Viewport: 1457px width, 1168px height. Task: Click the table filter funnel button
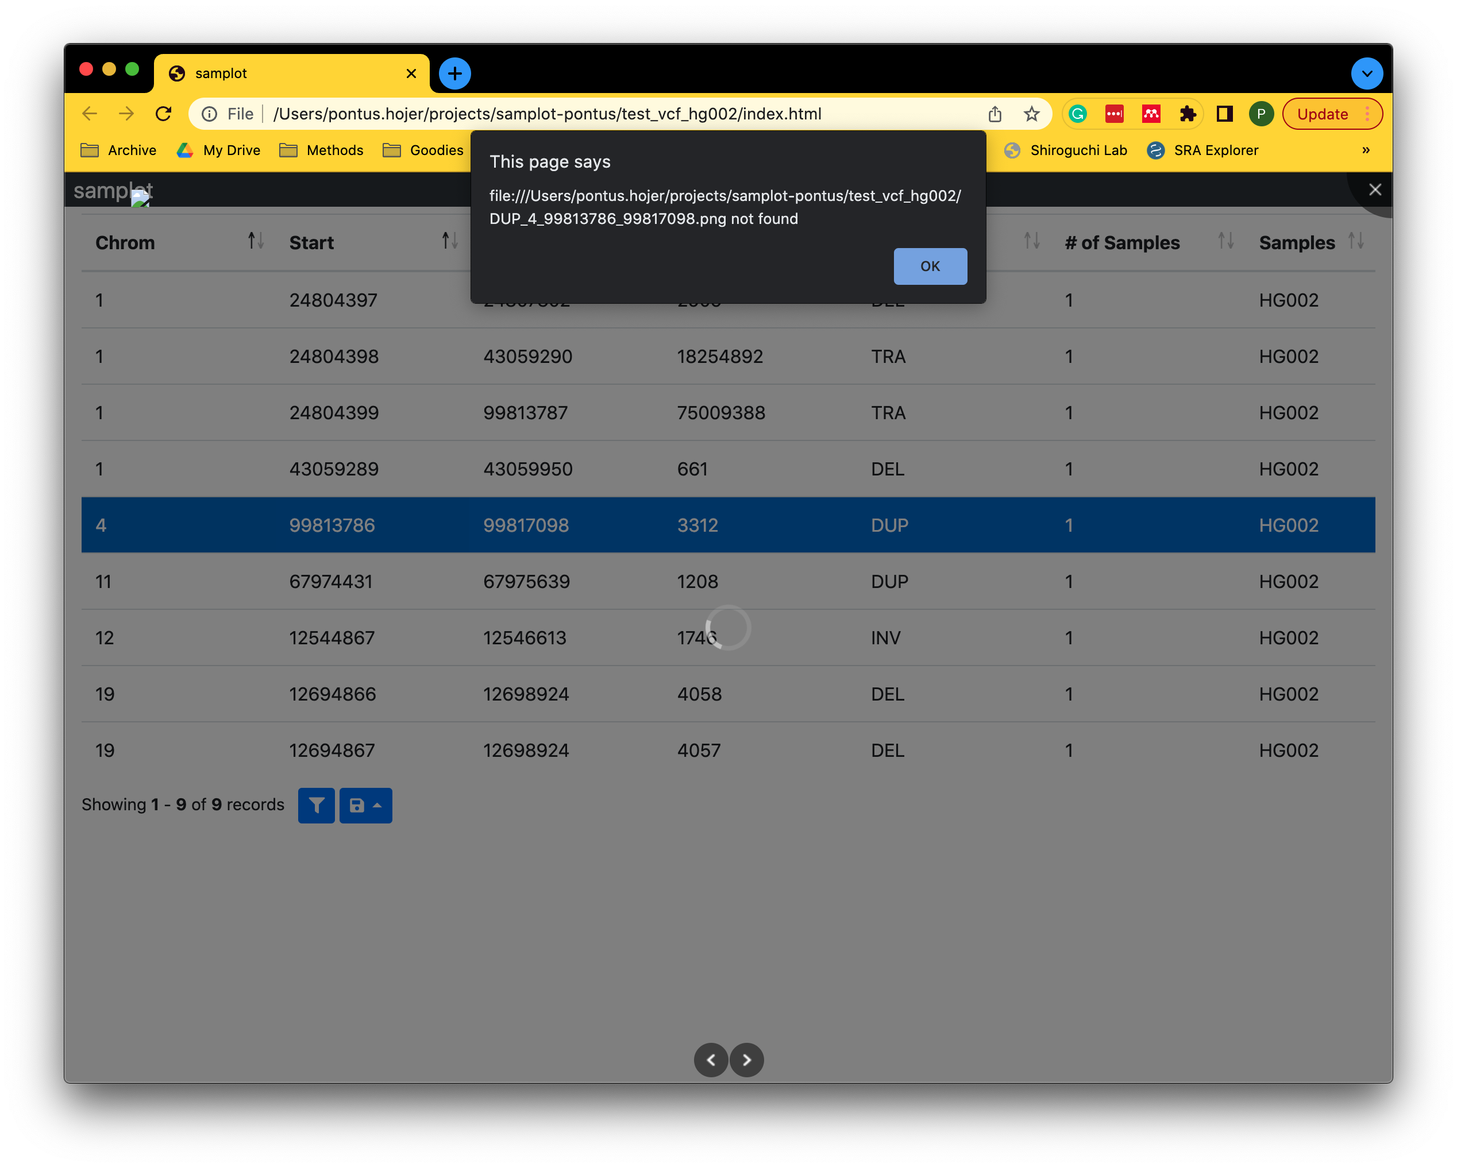(316, 805)
